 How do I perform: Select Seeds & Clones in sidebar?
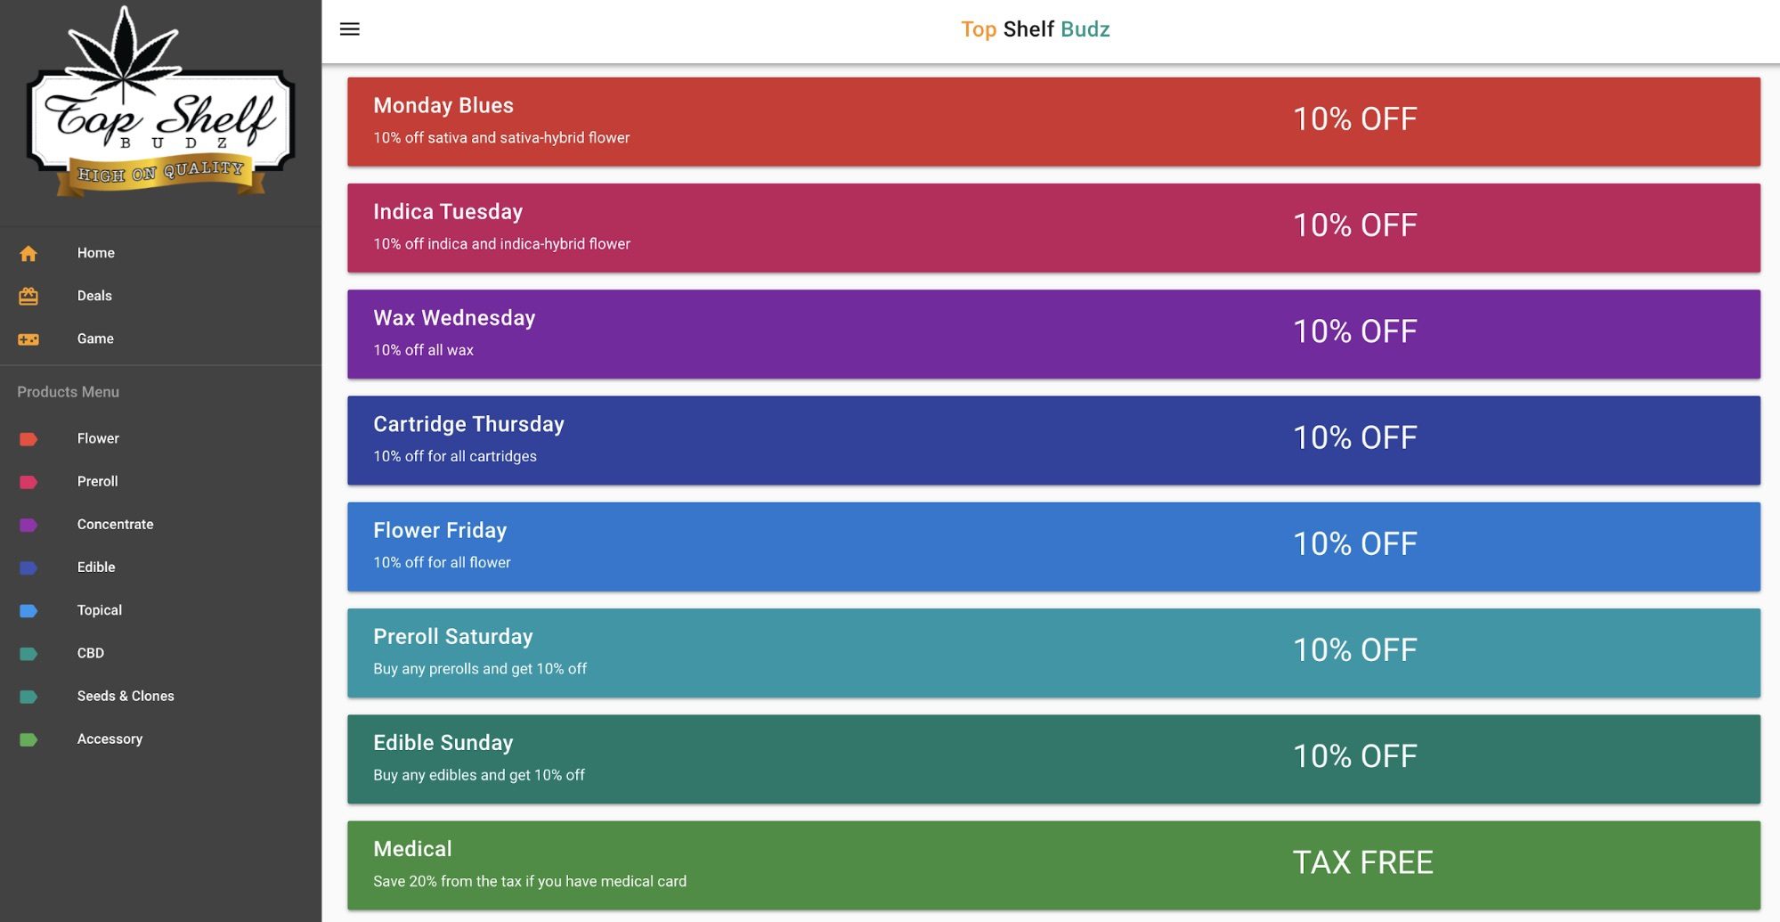tap(126, 696)
